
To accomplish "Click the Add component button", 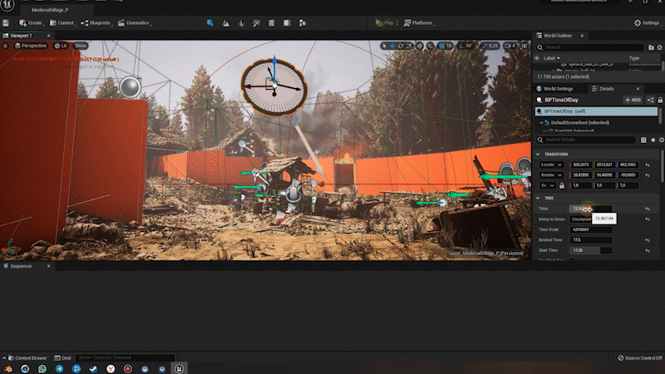I will pyautogui.click(x=633, y=100).
